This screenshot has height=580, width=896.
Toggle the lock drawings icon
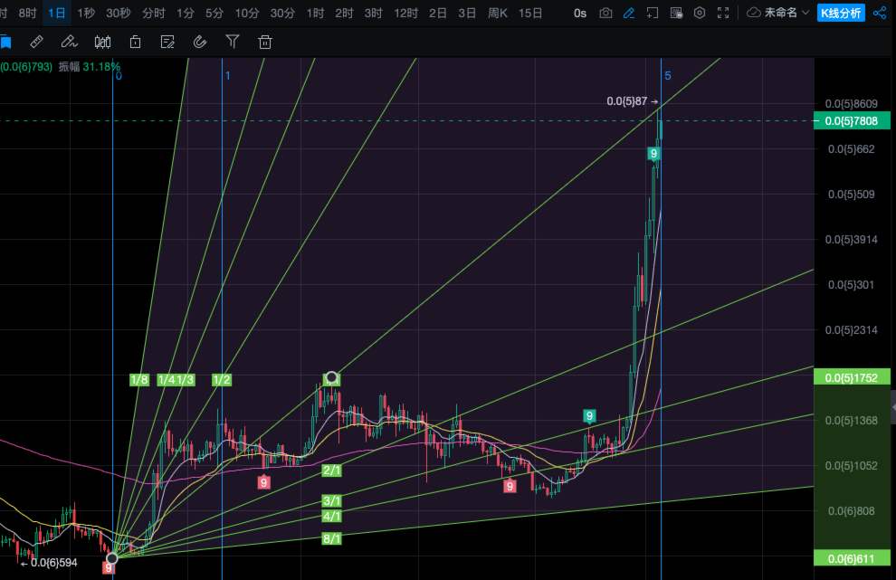coord(135,42)
